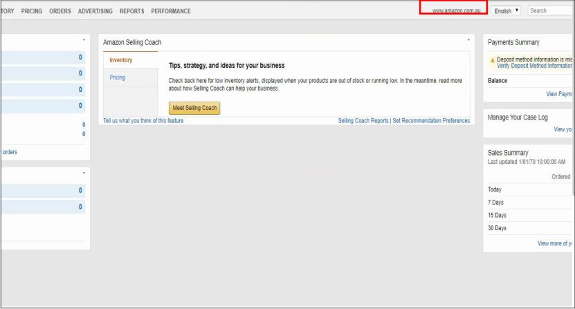Collapse the lower left widget arrow
The width and height of the screenshot is (575, 309).
click(84, 173)
